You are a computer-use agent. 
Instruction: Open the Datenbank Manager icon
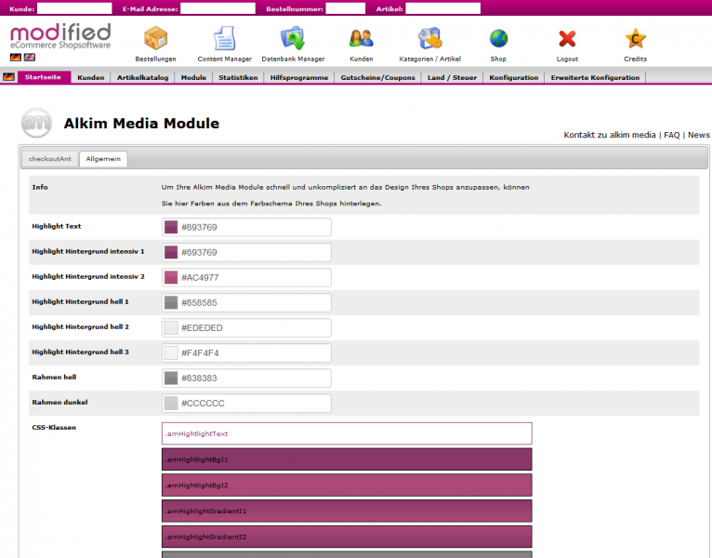point(293,38)
